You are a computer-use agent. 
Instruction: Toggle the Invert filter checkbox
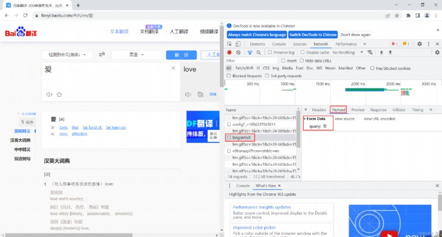[283, 61]
